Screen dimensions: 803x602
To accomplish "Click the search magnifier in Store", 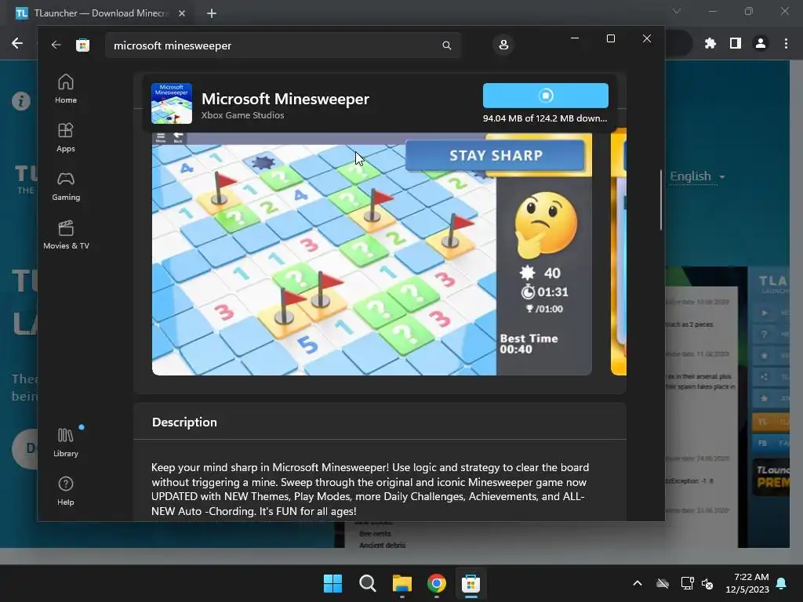I will (446, 45).
